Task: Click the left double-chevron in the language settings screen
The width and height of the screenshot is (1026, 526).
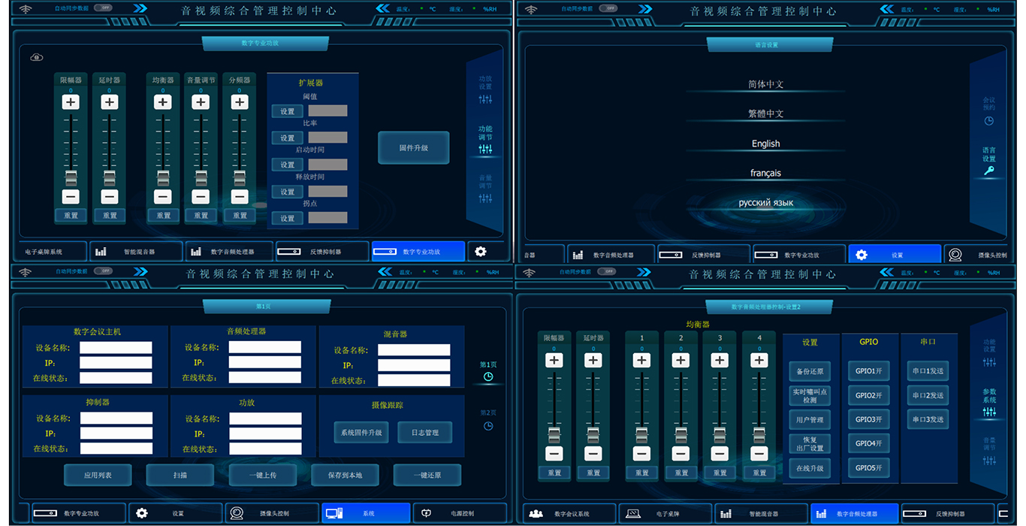Action: (x=887, y=8)
